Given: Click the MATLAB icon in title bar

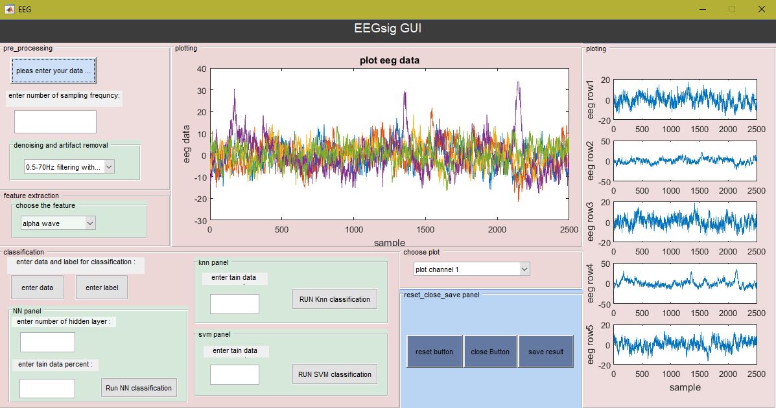Looking at the screenshot, I should [9, 9].
